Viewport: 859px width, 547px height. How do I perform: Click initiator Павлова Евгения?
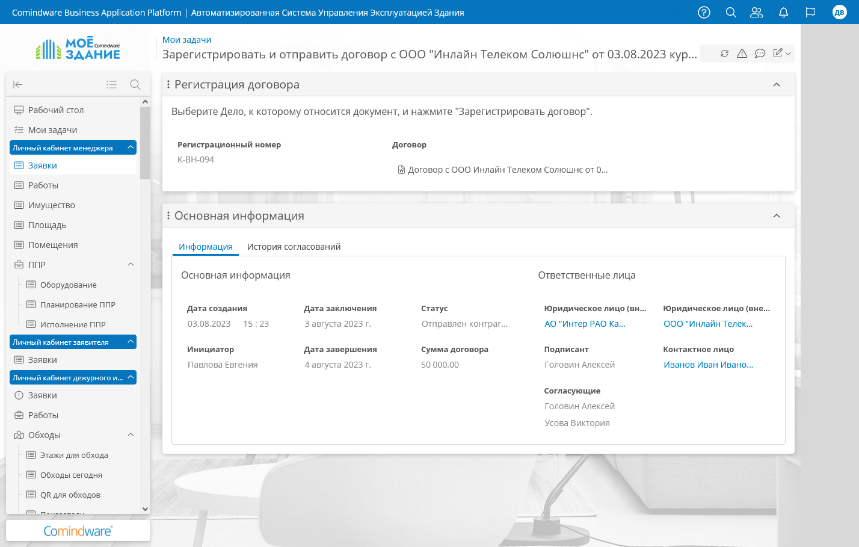coord(223,365)
